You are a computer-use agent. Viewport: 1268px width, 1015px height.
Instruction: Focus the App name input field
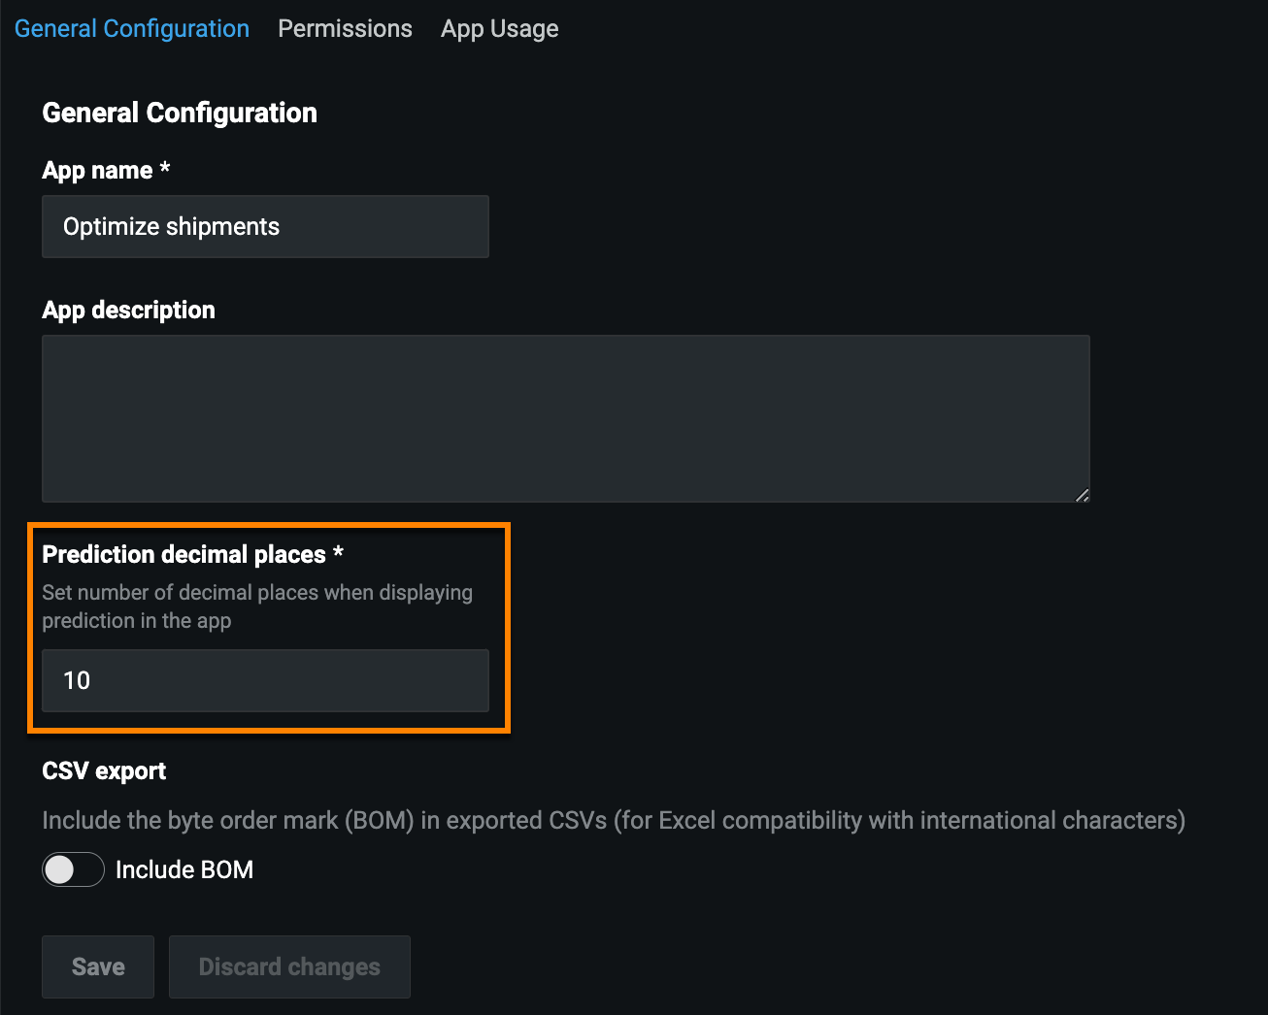(265, 226)
